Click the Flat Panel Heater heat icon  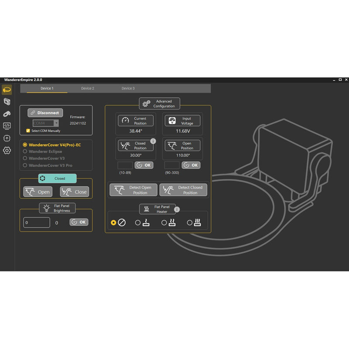click(147, 209)
